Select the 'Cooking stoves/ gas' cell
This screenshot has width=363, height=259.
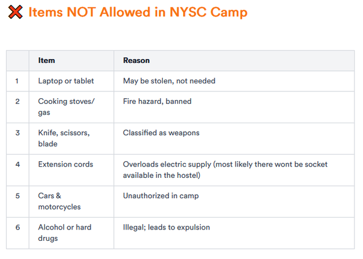coord(71,107)
